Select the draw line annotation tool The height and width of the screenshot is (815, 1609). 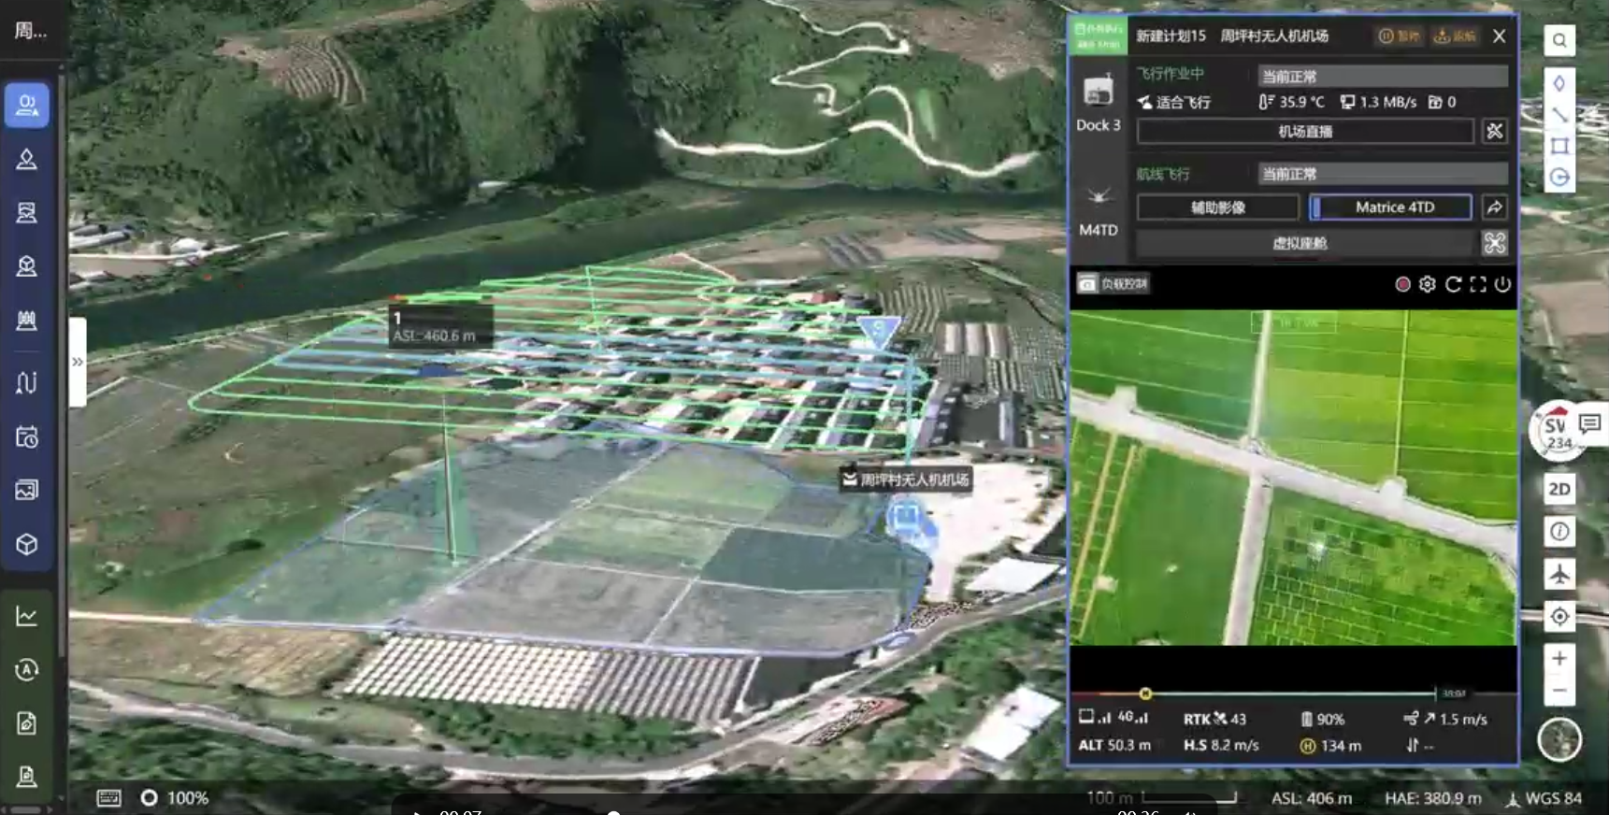(x=1559, y=115)
